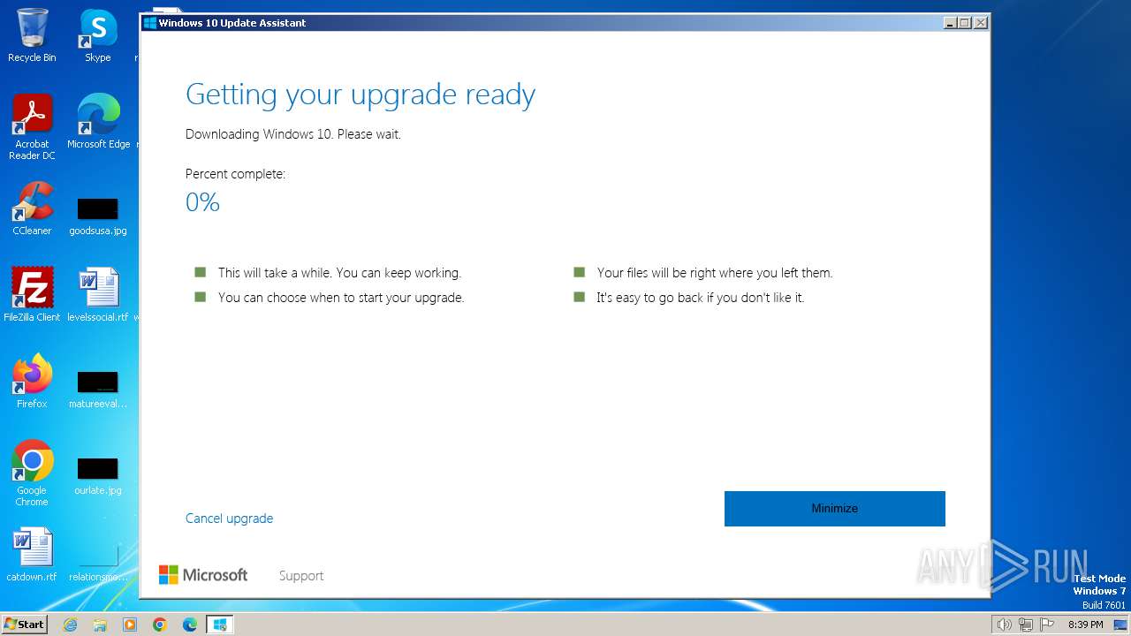
Task: Click Update Assistant taskbar button
Action: (220, 625)
